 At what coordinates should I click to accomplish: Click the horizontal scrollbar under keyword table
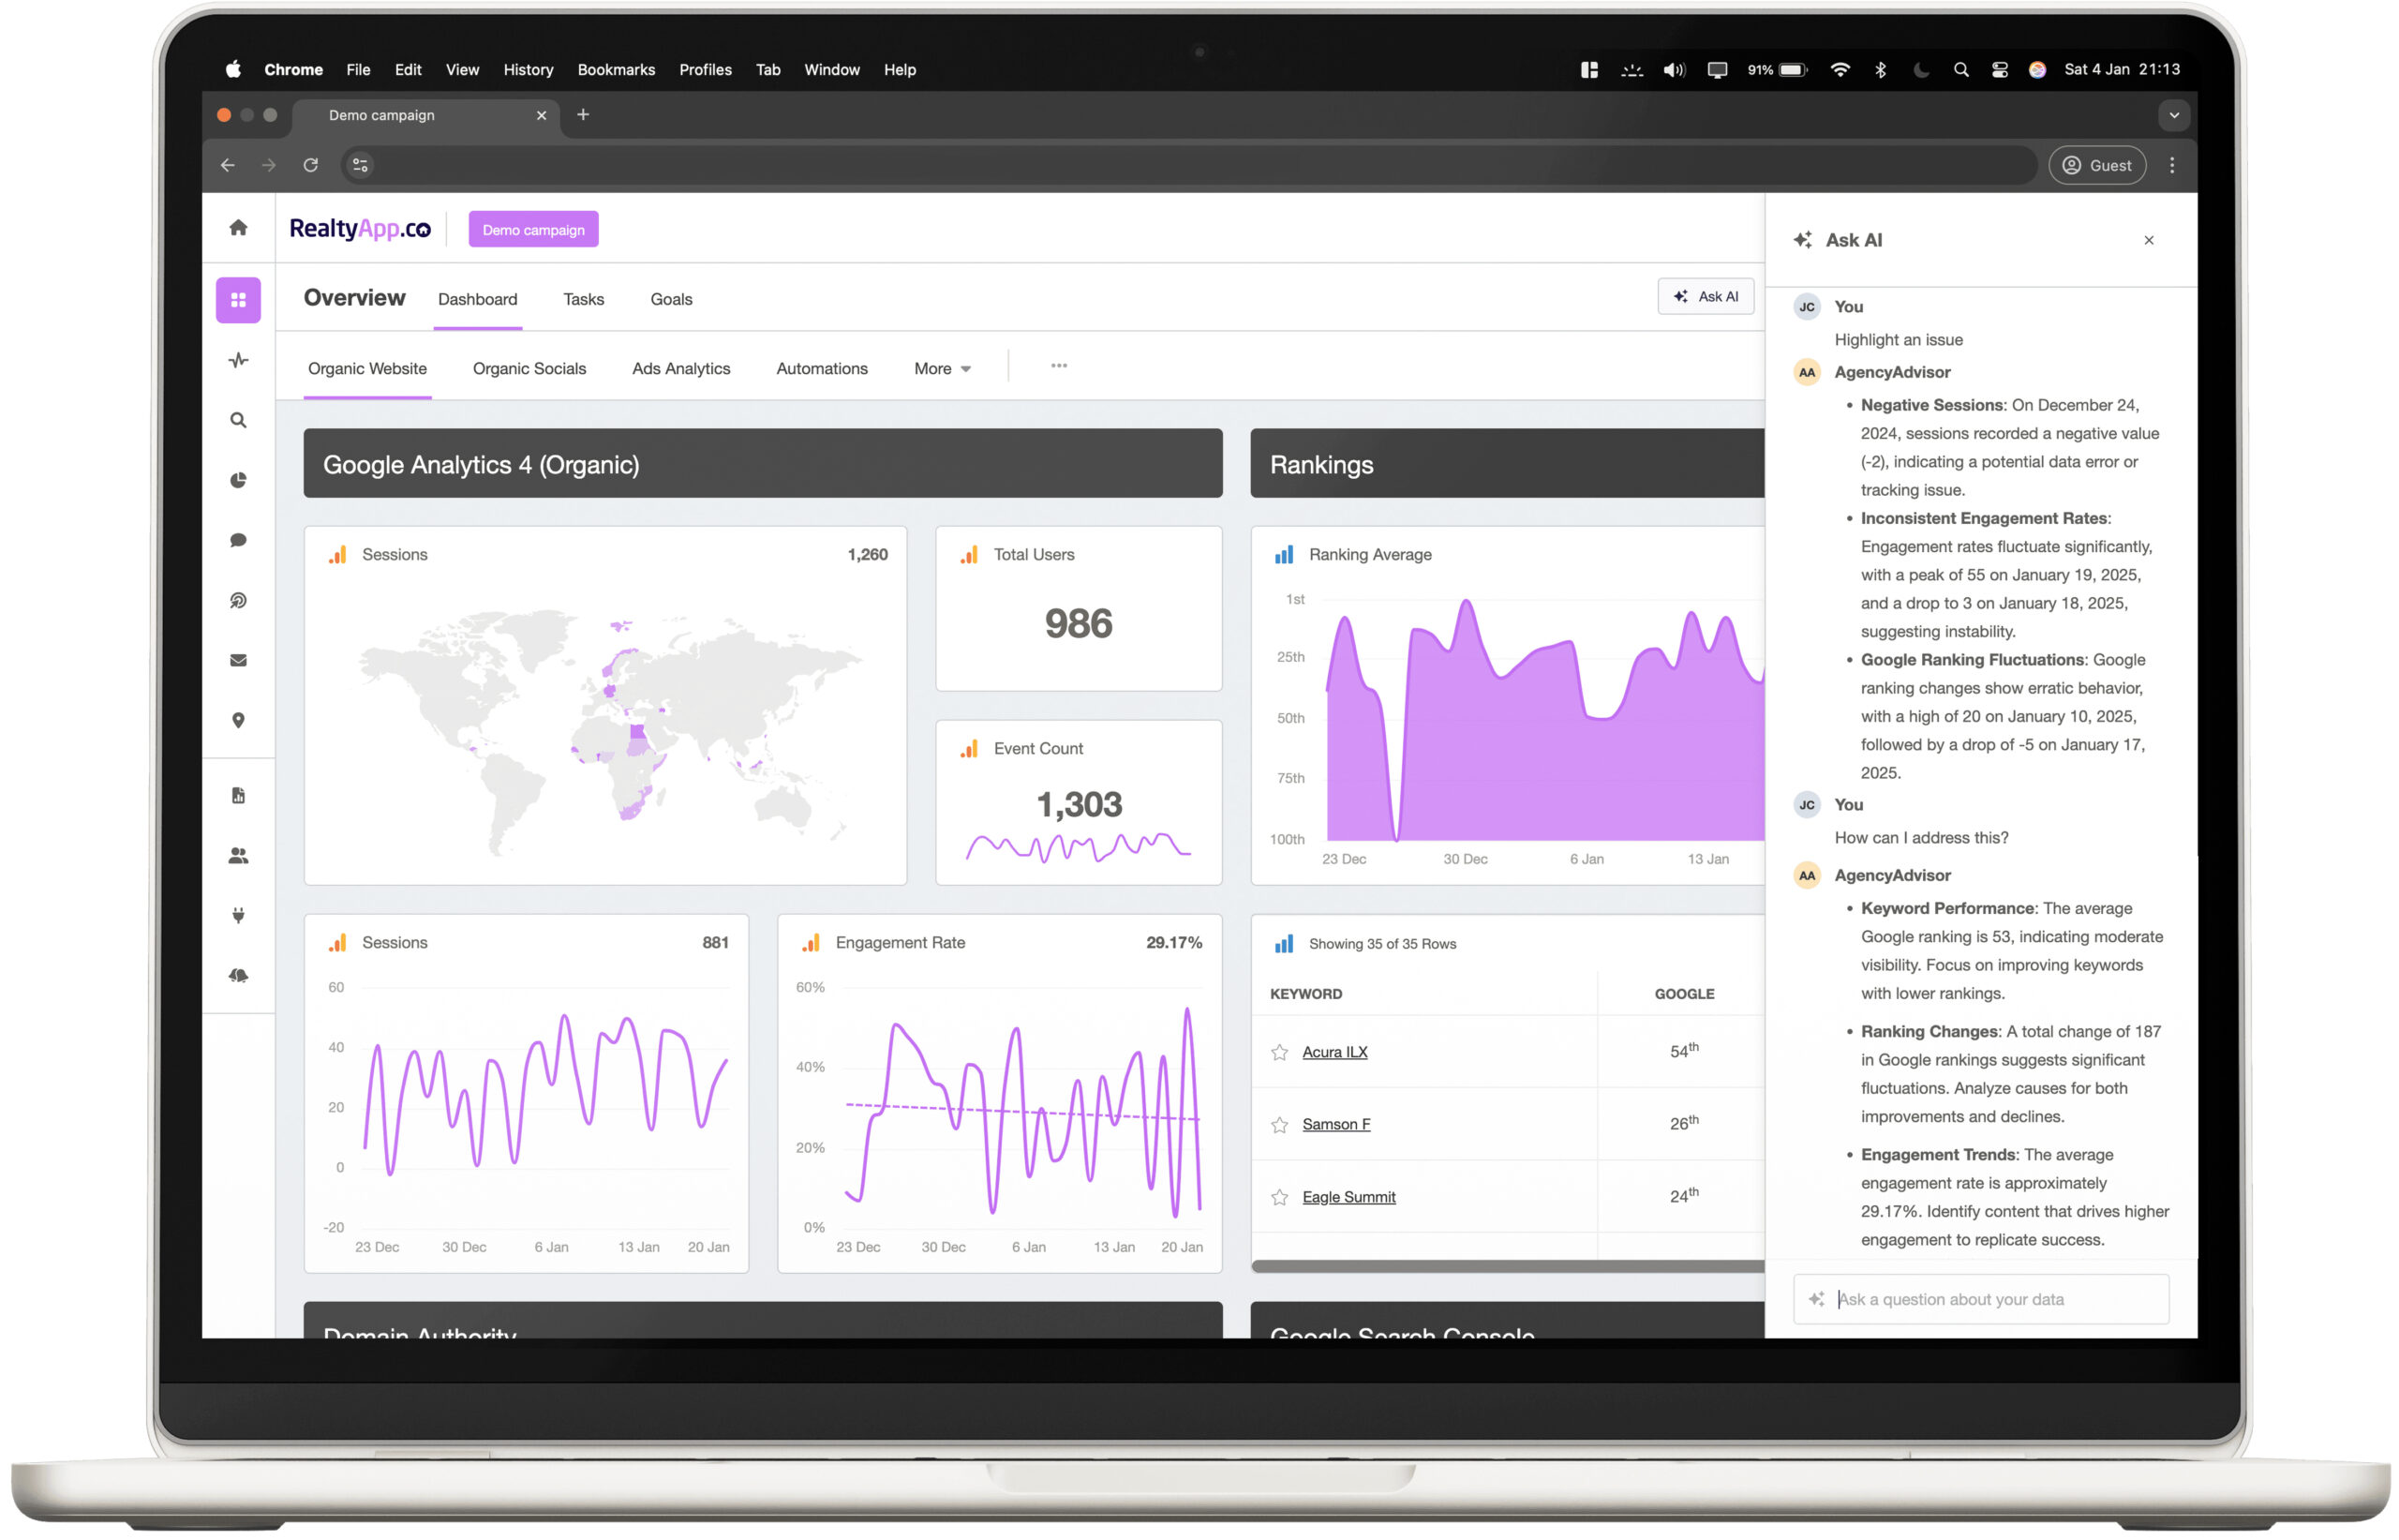pyautogui.click(x=1508, y=1266)
